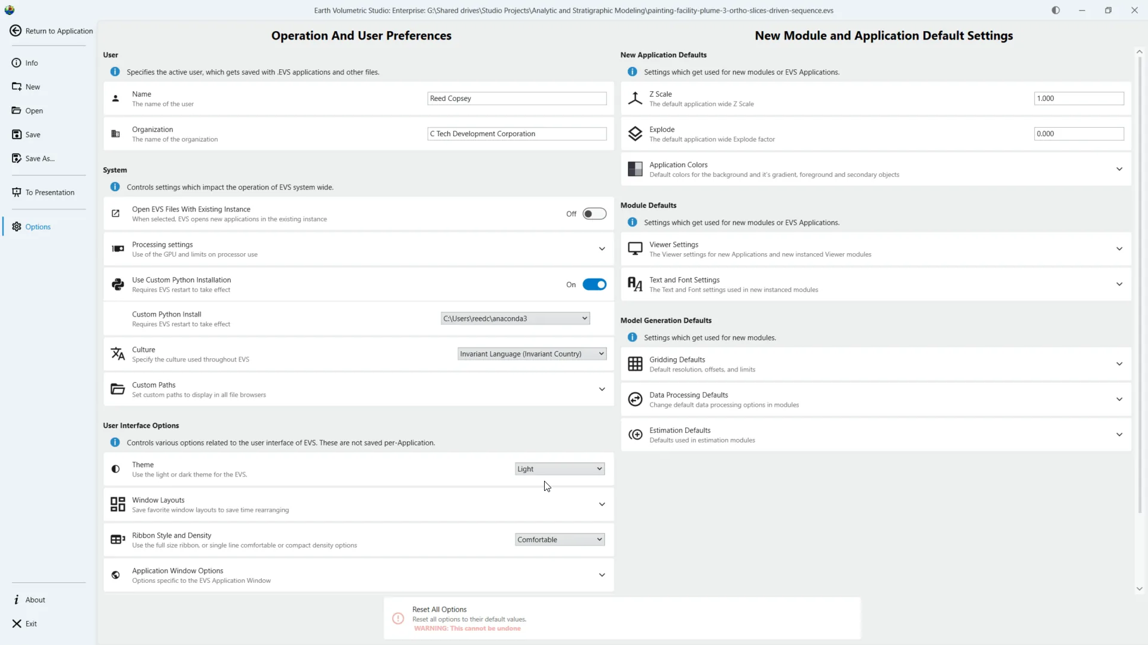Open the Ribbon density Comfortable dropdown
This screenshot has width=1148, height=645.
coord(560,540)
